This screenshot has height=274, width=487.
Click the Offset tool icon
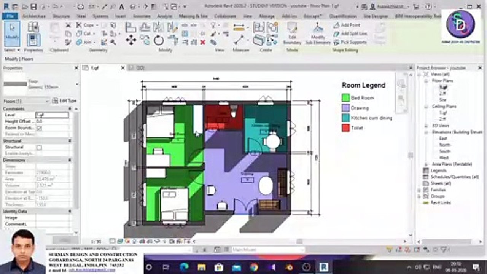point(144,27)
